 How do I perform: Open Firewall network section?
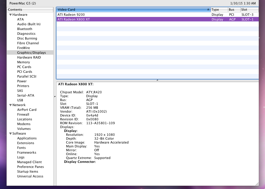click(23, 114)
